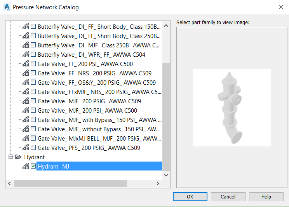Click the AutoCAD logo in title bar
This screenshot has width=289, height=207.
click(x=7, y=7)
